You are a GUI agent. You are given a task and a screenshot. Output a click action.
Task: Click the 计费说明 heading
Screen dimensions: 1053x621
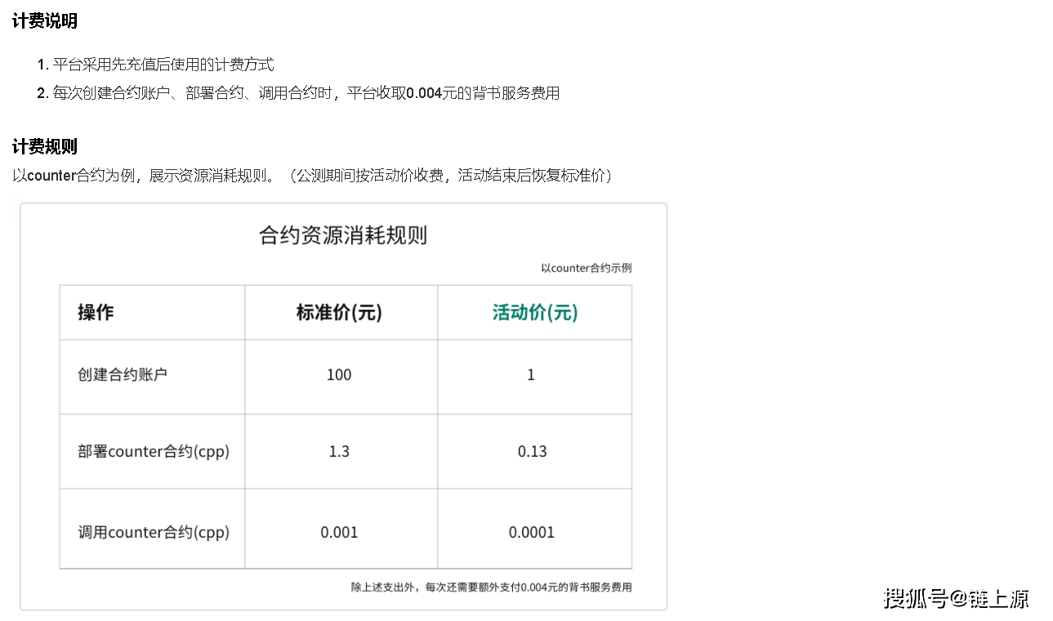(x=45, y=21)
